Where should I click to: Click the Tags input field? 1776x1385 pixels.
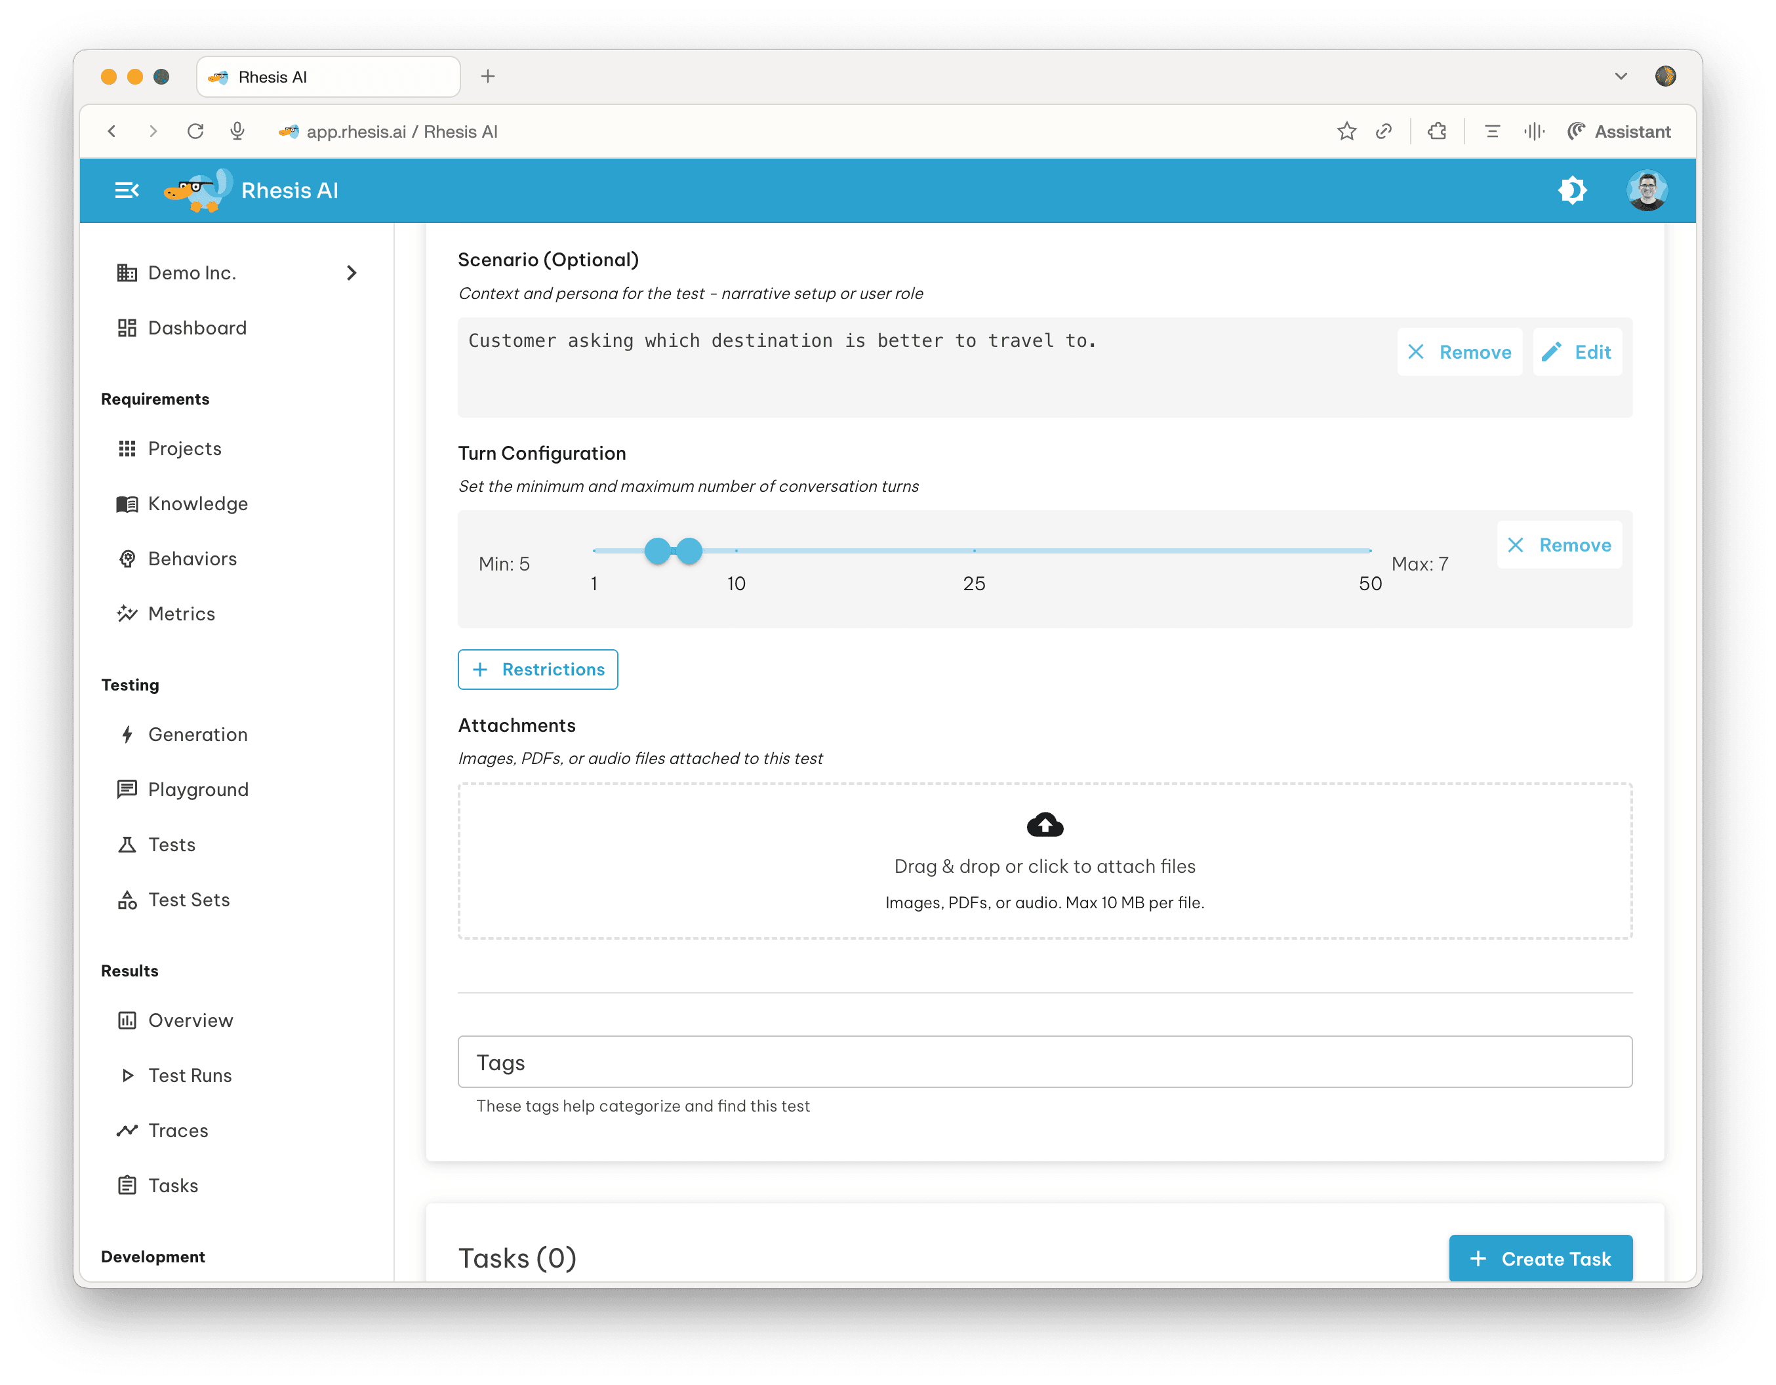pyautogui.click(x=1044, y=1062)
